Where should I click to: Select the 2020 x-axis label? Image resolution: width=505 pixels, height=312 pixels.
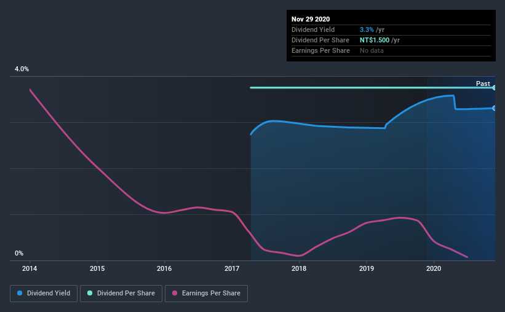click(434, 268)
